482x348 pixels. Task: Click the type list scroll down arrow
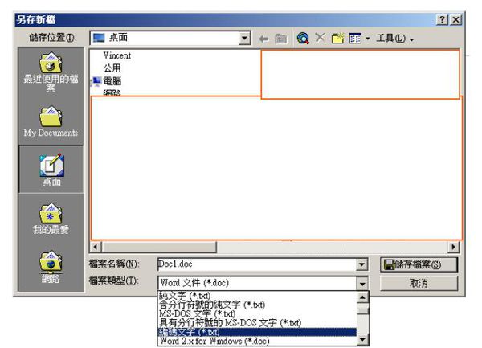pos(363,339)
